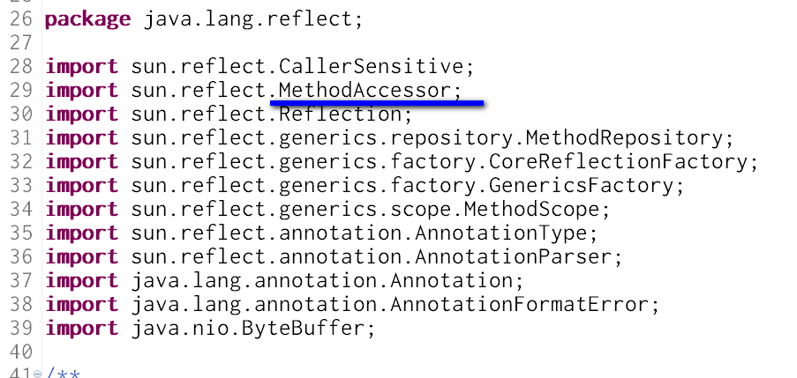Click the import keyword on line 39
The height and width of the screenshot is (378, 797).
coord(82,330)
